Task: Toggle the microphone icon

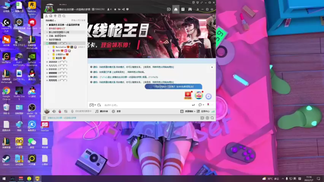Action: click(x=72, y=112)
